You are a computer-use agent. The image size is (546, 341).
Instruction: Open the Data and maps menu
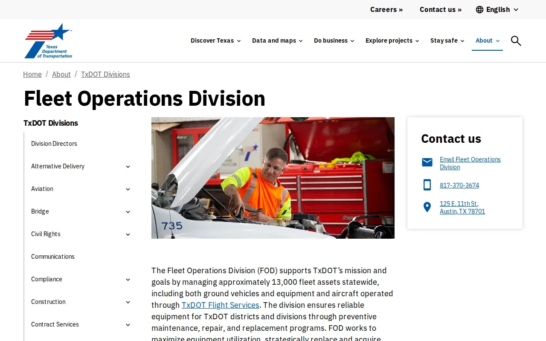click(x=277, y=40)
